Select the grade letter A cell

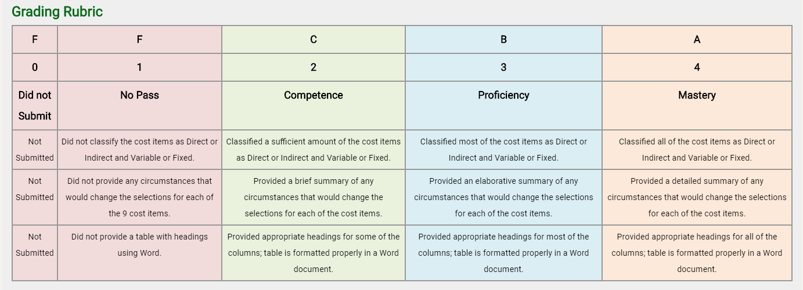(x=697, y=39)
